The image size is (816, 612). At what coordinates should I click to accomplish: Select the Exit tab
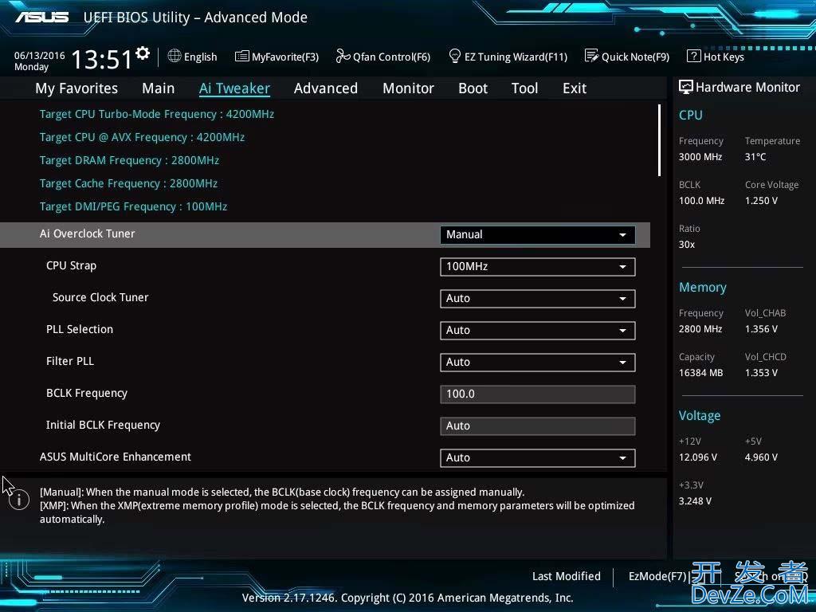click(575, 88)
